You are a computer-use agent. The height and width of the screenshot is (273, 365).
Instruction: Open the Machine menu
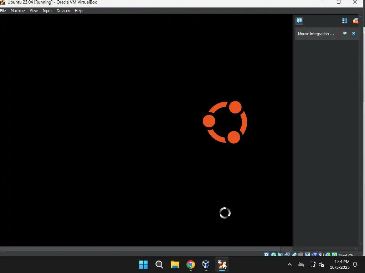coord(18,11)
